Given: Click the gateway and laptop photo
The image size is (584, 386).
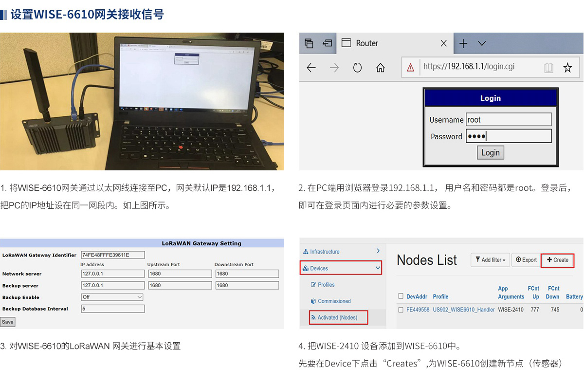Looking at the screenshot, I should point(142,101).
